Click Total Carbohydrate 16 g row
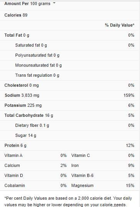This screenshot has width=140, height=207. [x=69, y=116]
